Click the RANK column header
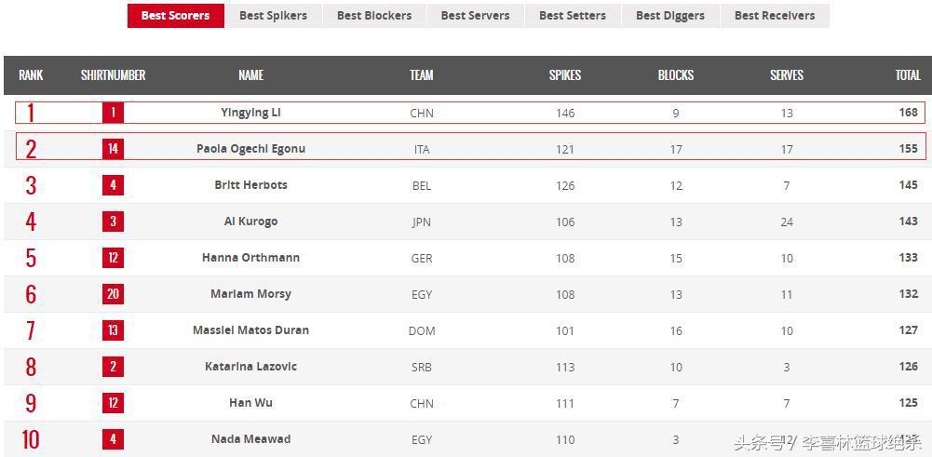932x457 pixels. coord(31,75)
